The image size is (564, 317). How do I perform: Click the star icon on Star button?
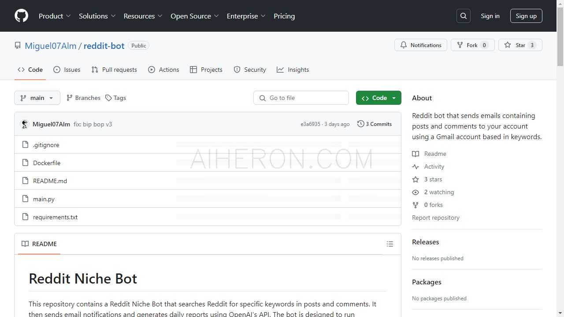pos(508,45)
